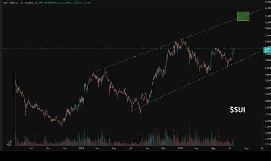
Task: Click the Mar label following 2024
Action: point(98,148)
